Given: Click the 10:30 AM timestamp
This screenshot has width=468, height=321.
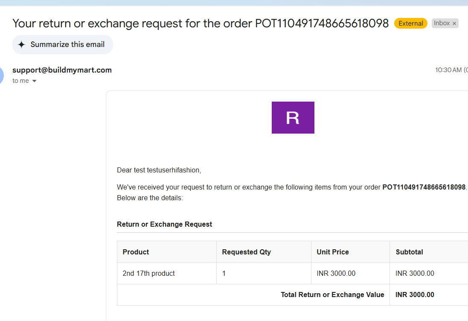Looking at the screenshot, I should pos(448,70).
